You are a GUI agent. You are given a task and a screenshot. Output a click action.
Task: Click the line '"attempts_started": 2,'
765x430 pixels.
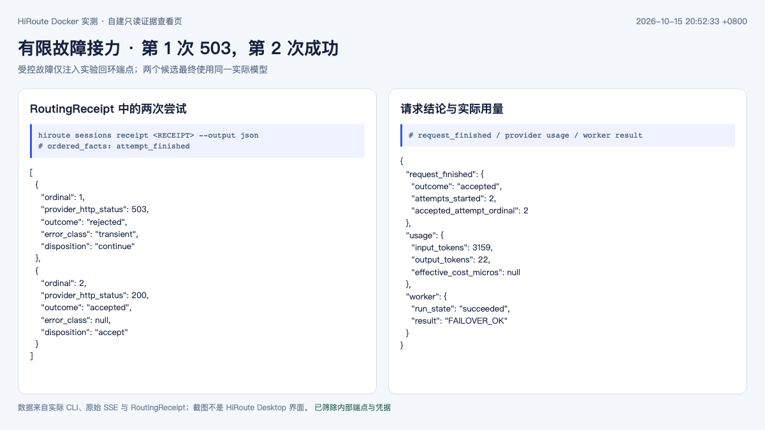[x=454, y=199]
